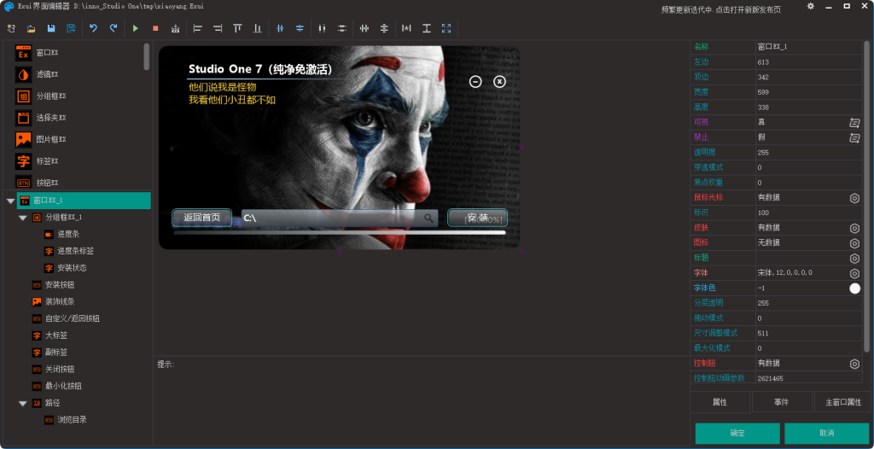Run preview with green play icon
Viewport: 874px width, 449px height.
[x=135, y=28]
